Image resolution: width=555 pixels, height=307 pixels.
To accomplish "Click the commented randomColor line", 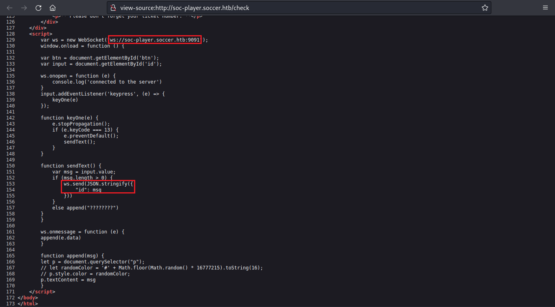I will (152, 268).
